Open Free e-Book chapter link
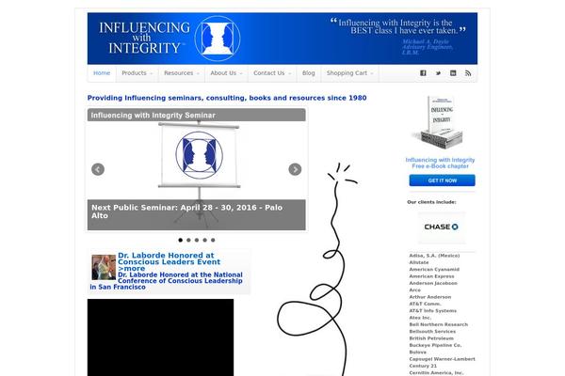Screen dimensions: 565x376 (x=440, y=163)
